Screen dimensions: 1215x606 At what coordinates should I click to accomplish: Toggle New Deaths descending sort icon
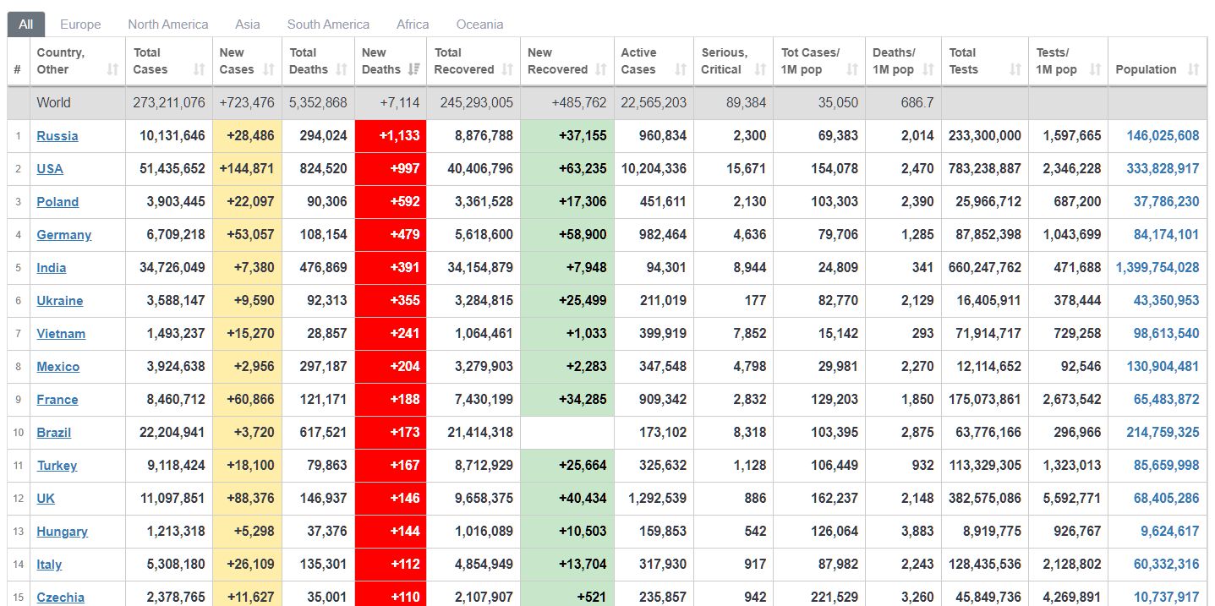click(x=414, y=69)
